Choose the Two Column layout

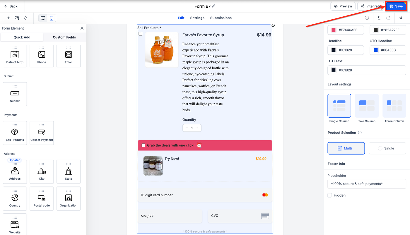367,106
